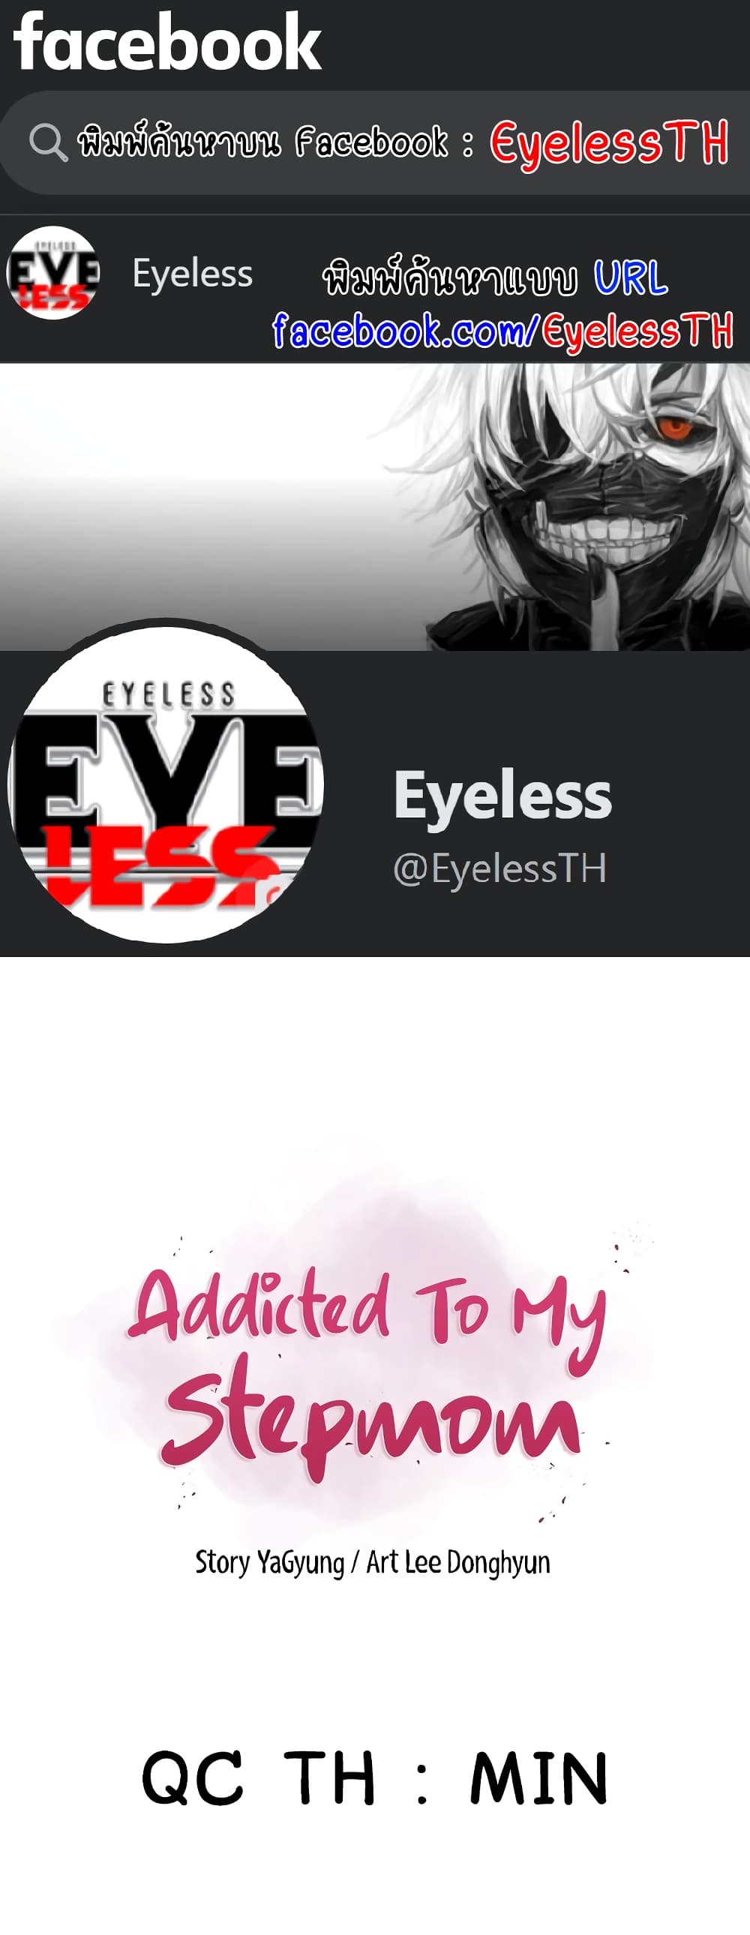
Task: Click the blue URL label text
Action: coord(631,277)
